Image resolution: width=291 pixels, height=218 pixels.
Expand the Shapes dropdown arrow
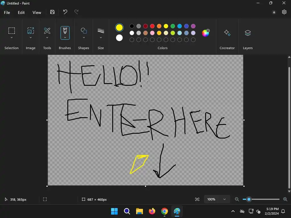click(84, 37)
